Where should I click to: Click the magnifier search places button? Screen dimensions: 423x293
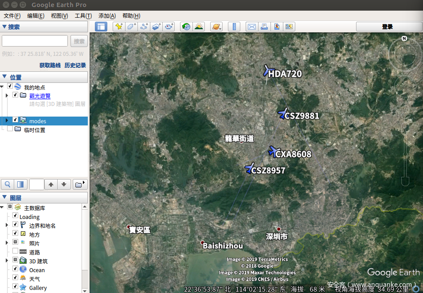(8, 184)
